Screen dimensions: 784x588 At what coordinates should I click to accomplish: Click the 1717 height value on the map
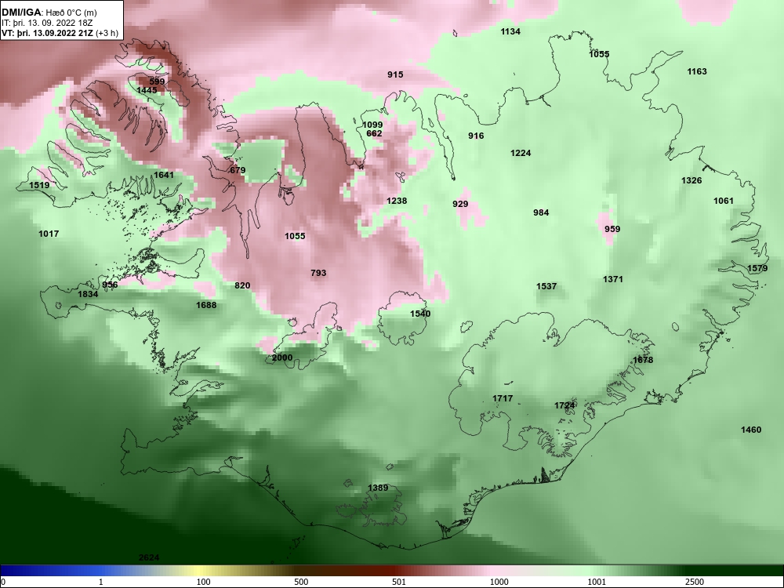(x=503, y=398)
